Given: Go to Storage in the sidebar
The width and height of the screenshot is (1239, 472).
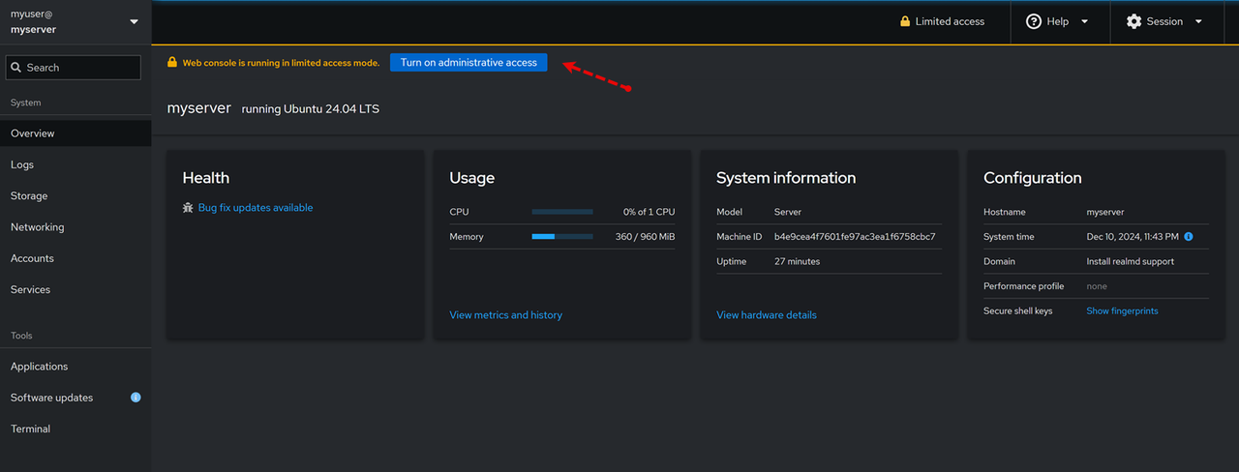Looking at the screenshot, I should click(76, 195).
